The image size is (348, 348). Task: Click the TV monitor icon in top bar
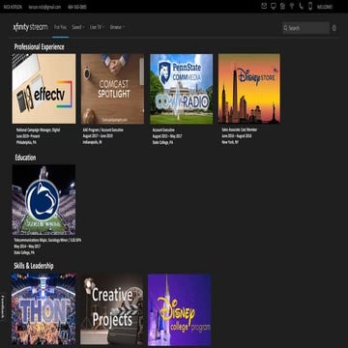pyautogui.click(x=274, y=6)
